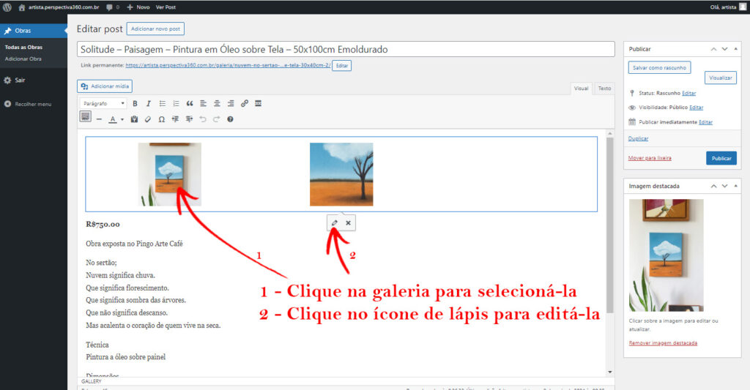This screenshot has height=390, width=750.
Task: Move Imagem destacada panel down arrow
Action: pos(724,186)
